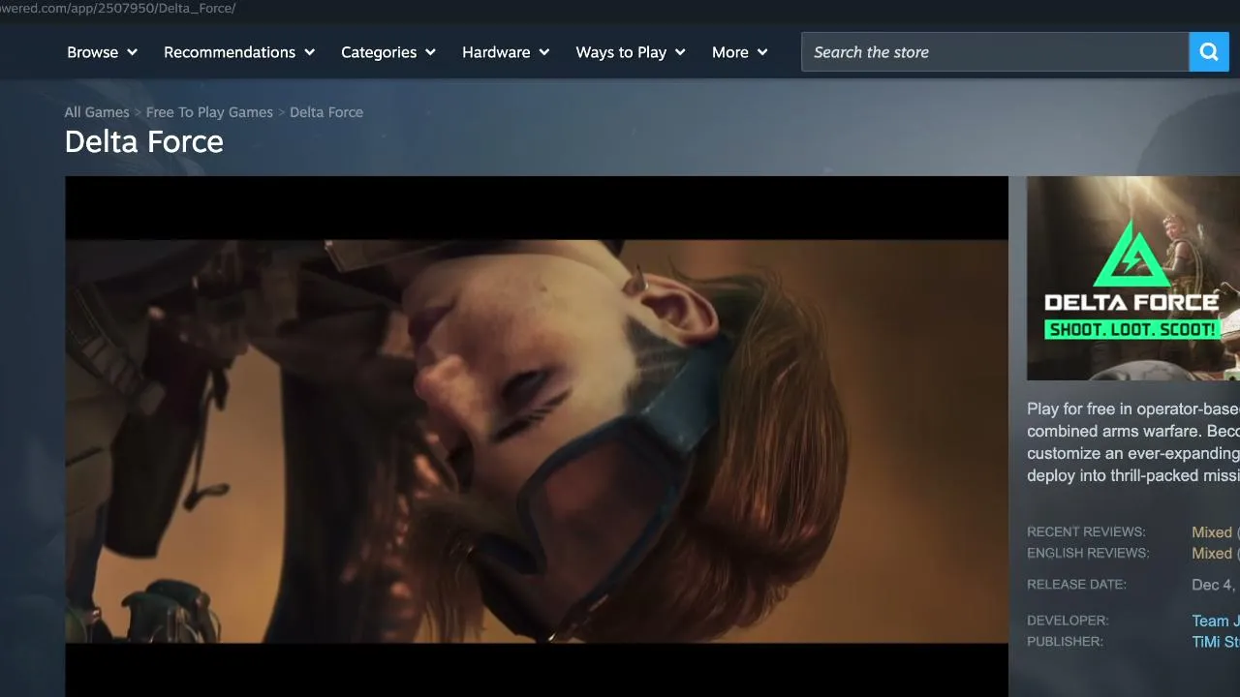Focus the Search the store field
The image size is (1240, 697).
(x=995, y=52)
